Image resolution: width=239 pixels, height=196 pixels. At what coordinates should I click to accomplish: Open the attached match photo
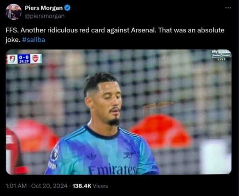pyautogui.click(x=119, y=112)
